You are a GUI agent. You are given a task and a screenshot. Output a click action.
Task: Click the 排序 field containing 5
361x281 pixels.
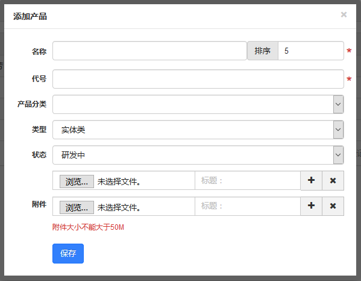point(311,51)
